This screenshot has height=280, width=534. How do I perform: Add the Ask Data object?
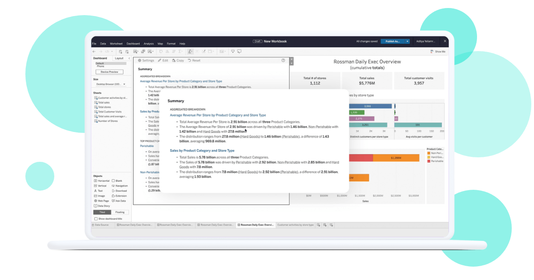pos(119,201)
